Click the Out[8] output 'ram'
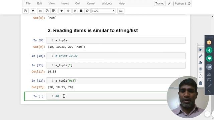 click(52, 18)
